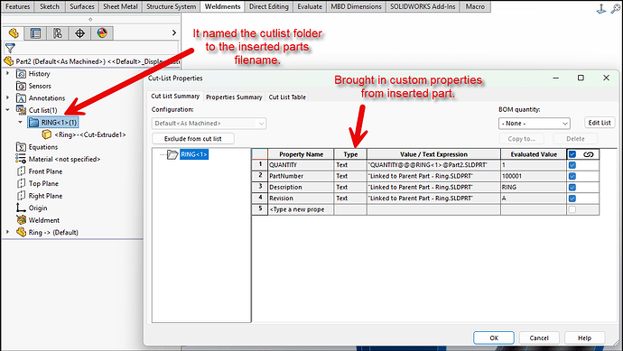This screenshot has height=351, width=623.
Task: Click the Weldment feature icon
Action: 21,220
